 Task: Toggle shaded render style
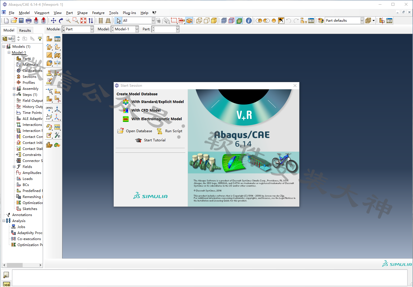click(x=214, y=21)
